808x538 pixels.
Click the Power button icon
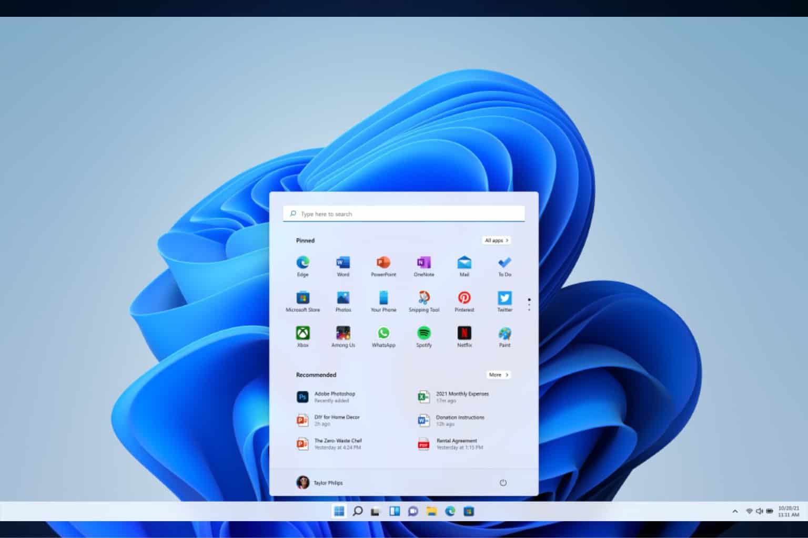tap(503, 482)
